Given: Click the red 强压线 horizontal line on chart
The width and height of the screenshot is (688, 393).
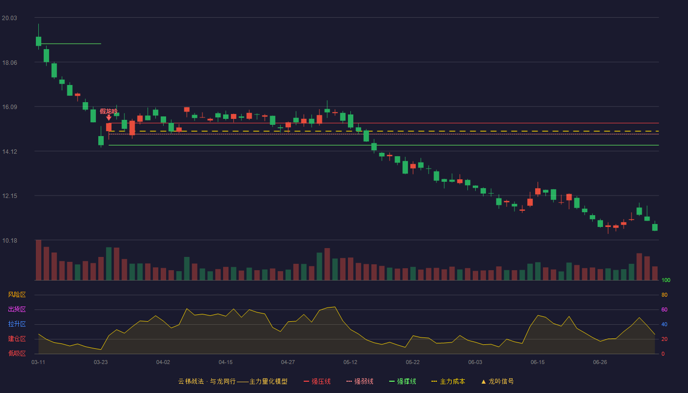Looking at the screenshot, I should [x=383, y=123].
